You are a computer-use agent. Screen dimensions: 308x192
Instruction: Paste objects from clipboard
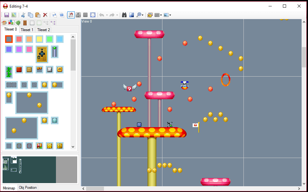(37, 15)
